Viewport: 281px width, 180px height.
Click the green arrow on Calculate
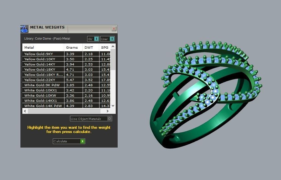[x=82, y=141]
